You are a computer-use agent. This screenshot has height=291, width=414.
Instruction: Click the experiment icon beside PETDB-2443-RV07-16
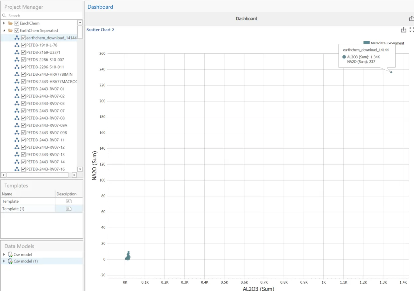click(17, 169)
